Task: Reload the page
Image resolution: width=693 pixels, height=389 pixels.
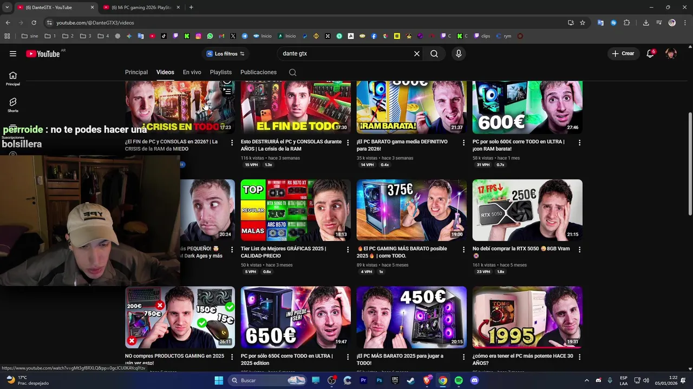Action: tap(34, 23)
